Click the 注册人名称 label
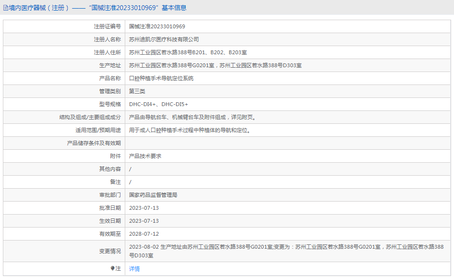Image resolution: width=454 pixels, height=277 pixels. click(107, 39)
